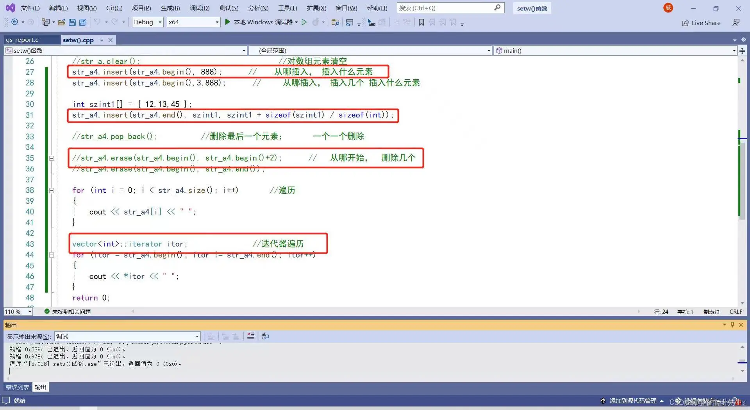Screen dimensions: 750x410
Task: Start the 本地 Windows 调试器 debugger
Action: pos(261,22)
